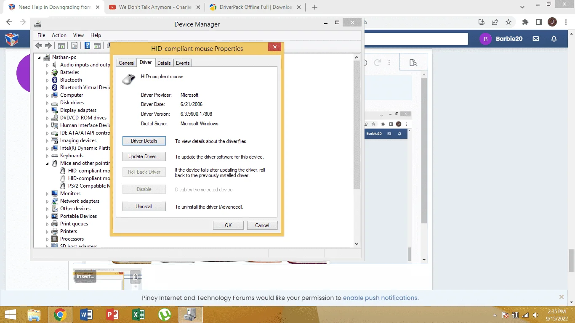Screen dimensions: 575x323
Task: Click the Driver Details button
Action: tap(144, 141)
